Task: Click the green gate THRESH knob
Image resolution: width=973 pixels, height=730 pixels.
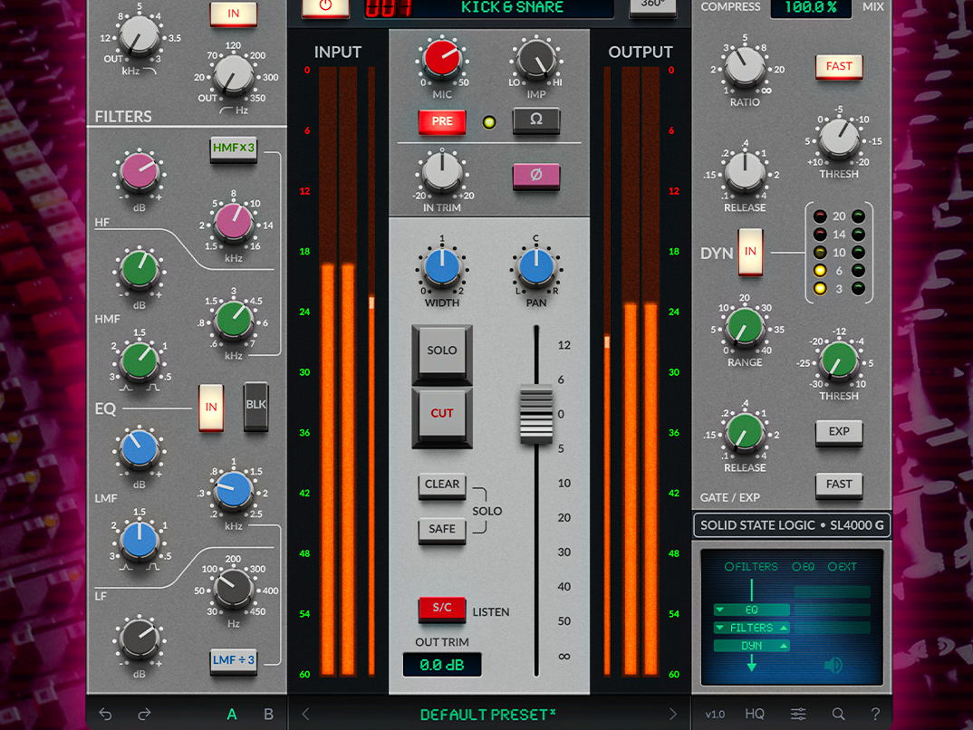Action: tap(839, 360)
